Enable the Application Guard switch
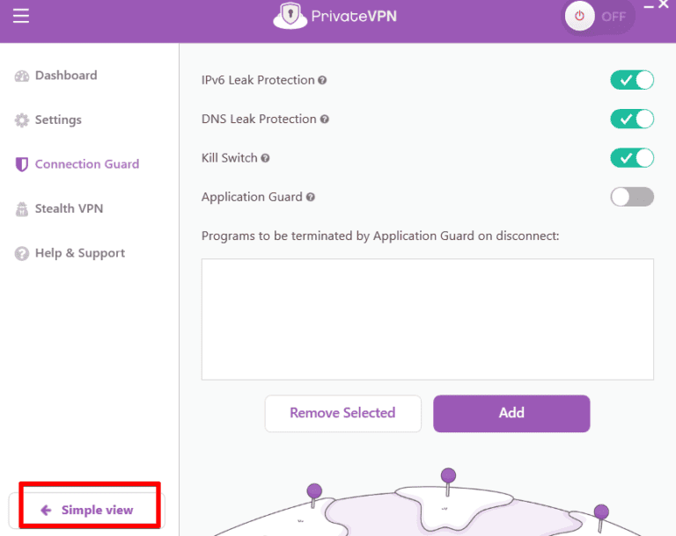Image resolution: width=676 pixels, height=536 pixels. [632, 197]
